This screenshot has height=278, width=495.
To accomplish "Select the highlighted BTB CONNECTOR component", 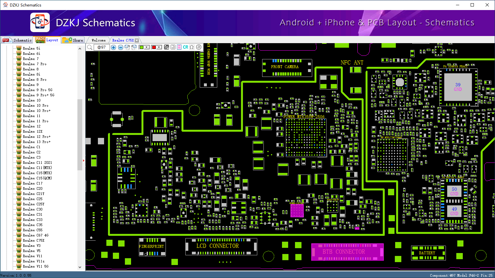I will click(347, 252).
